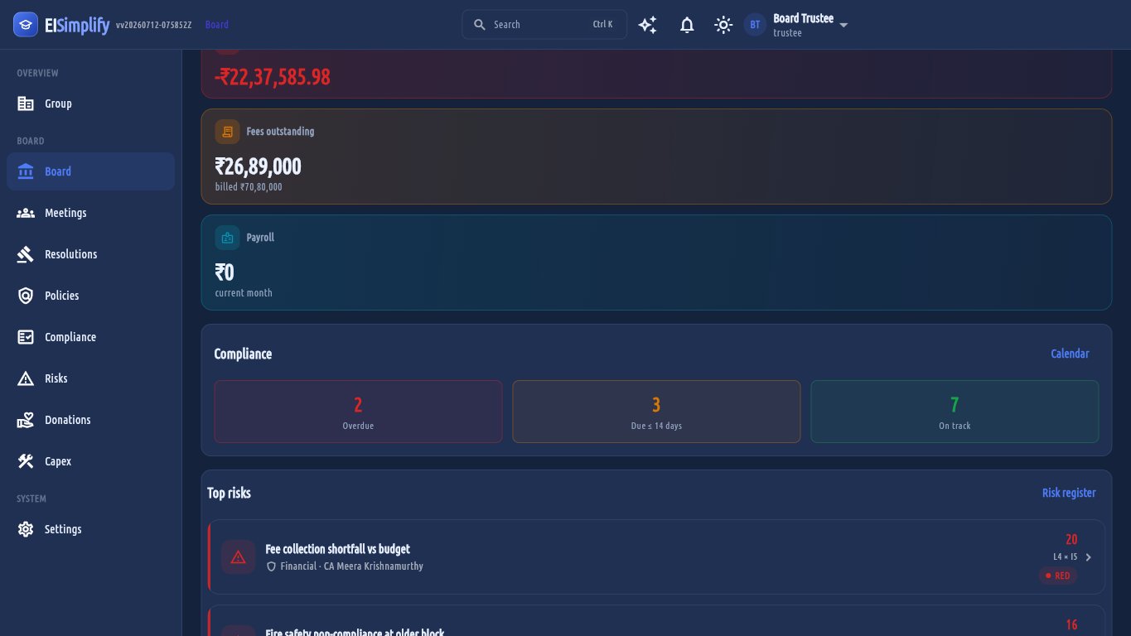Click the billed ₹70,80,000 text

pyautogui.click(x=249, y=187)
